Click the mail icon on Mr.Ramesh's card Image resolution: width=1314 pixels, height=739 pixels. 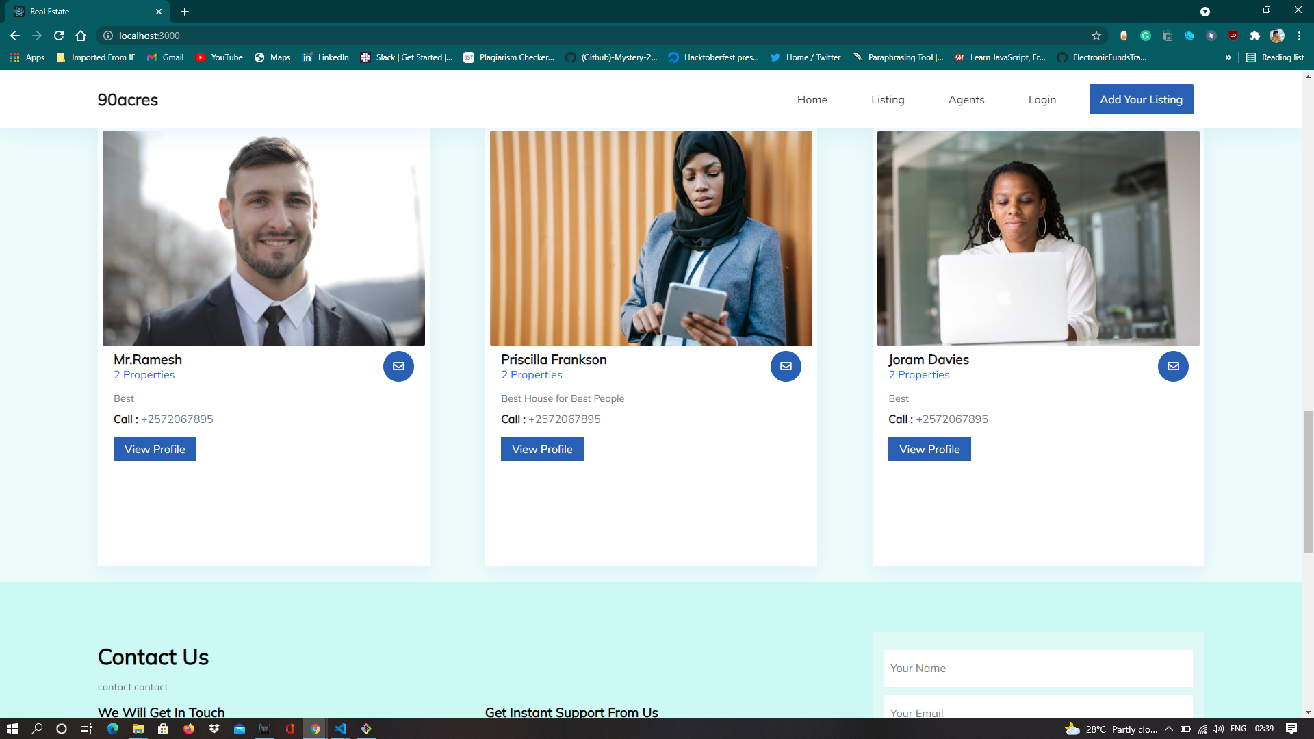click(398, 366)
